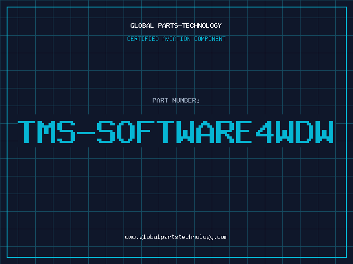Viewport: 353px width, 264px height.
Task: Click the letter E in the part number
Action: pyautogui.click(x=246, y=132)
